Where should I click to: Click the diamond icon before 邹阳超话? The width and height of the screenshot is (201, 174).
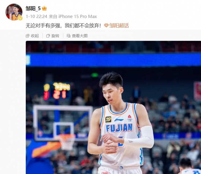tap(106, 25)
